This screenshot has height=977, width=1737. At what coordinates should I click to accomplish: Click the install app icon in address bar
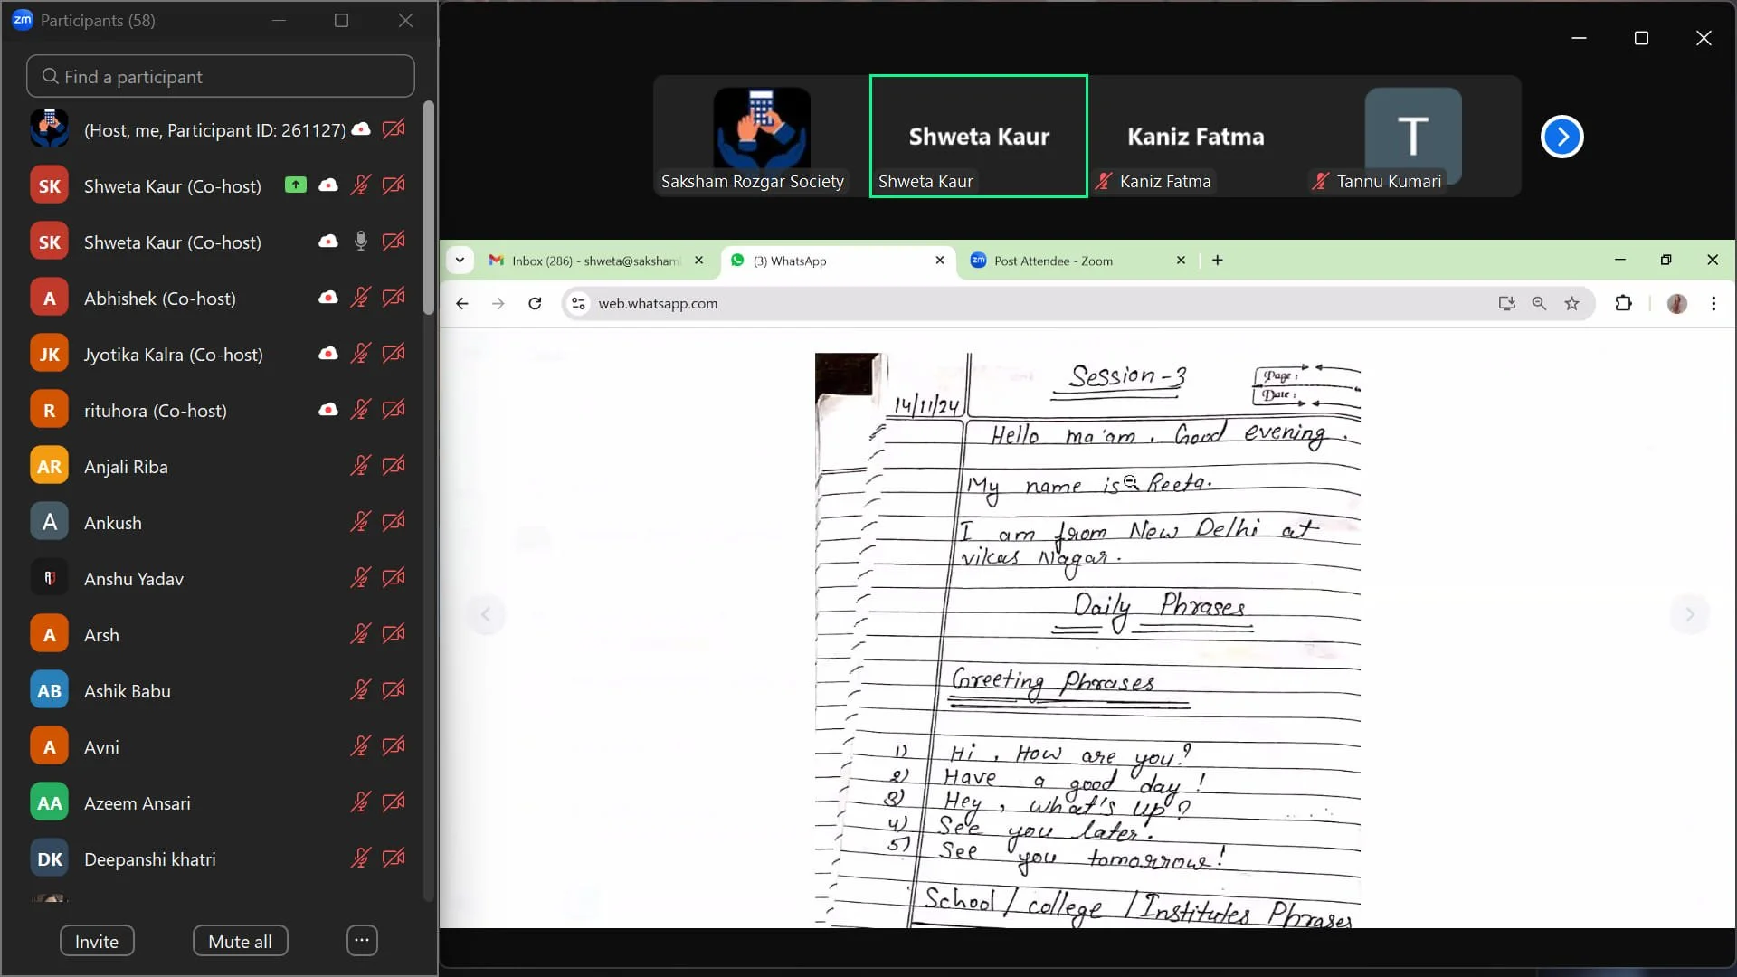click(1506, 304)
